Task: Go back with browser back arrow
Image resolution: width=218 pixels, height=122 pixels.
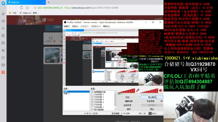Action: (10, 8)
